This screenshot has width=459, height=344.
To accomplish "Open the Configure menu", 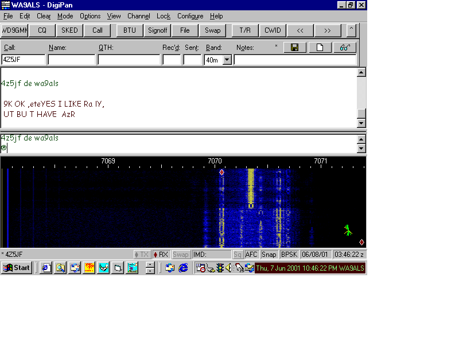I will tap(190, 16).
